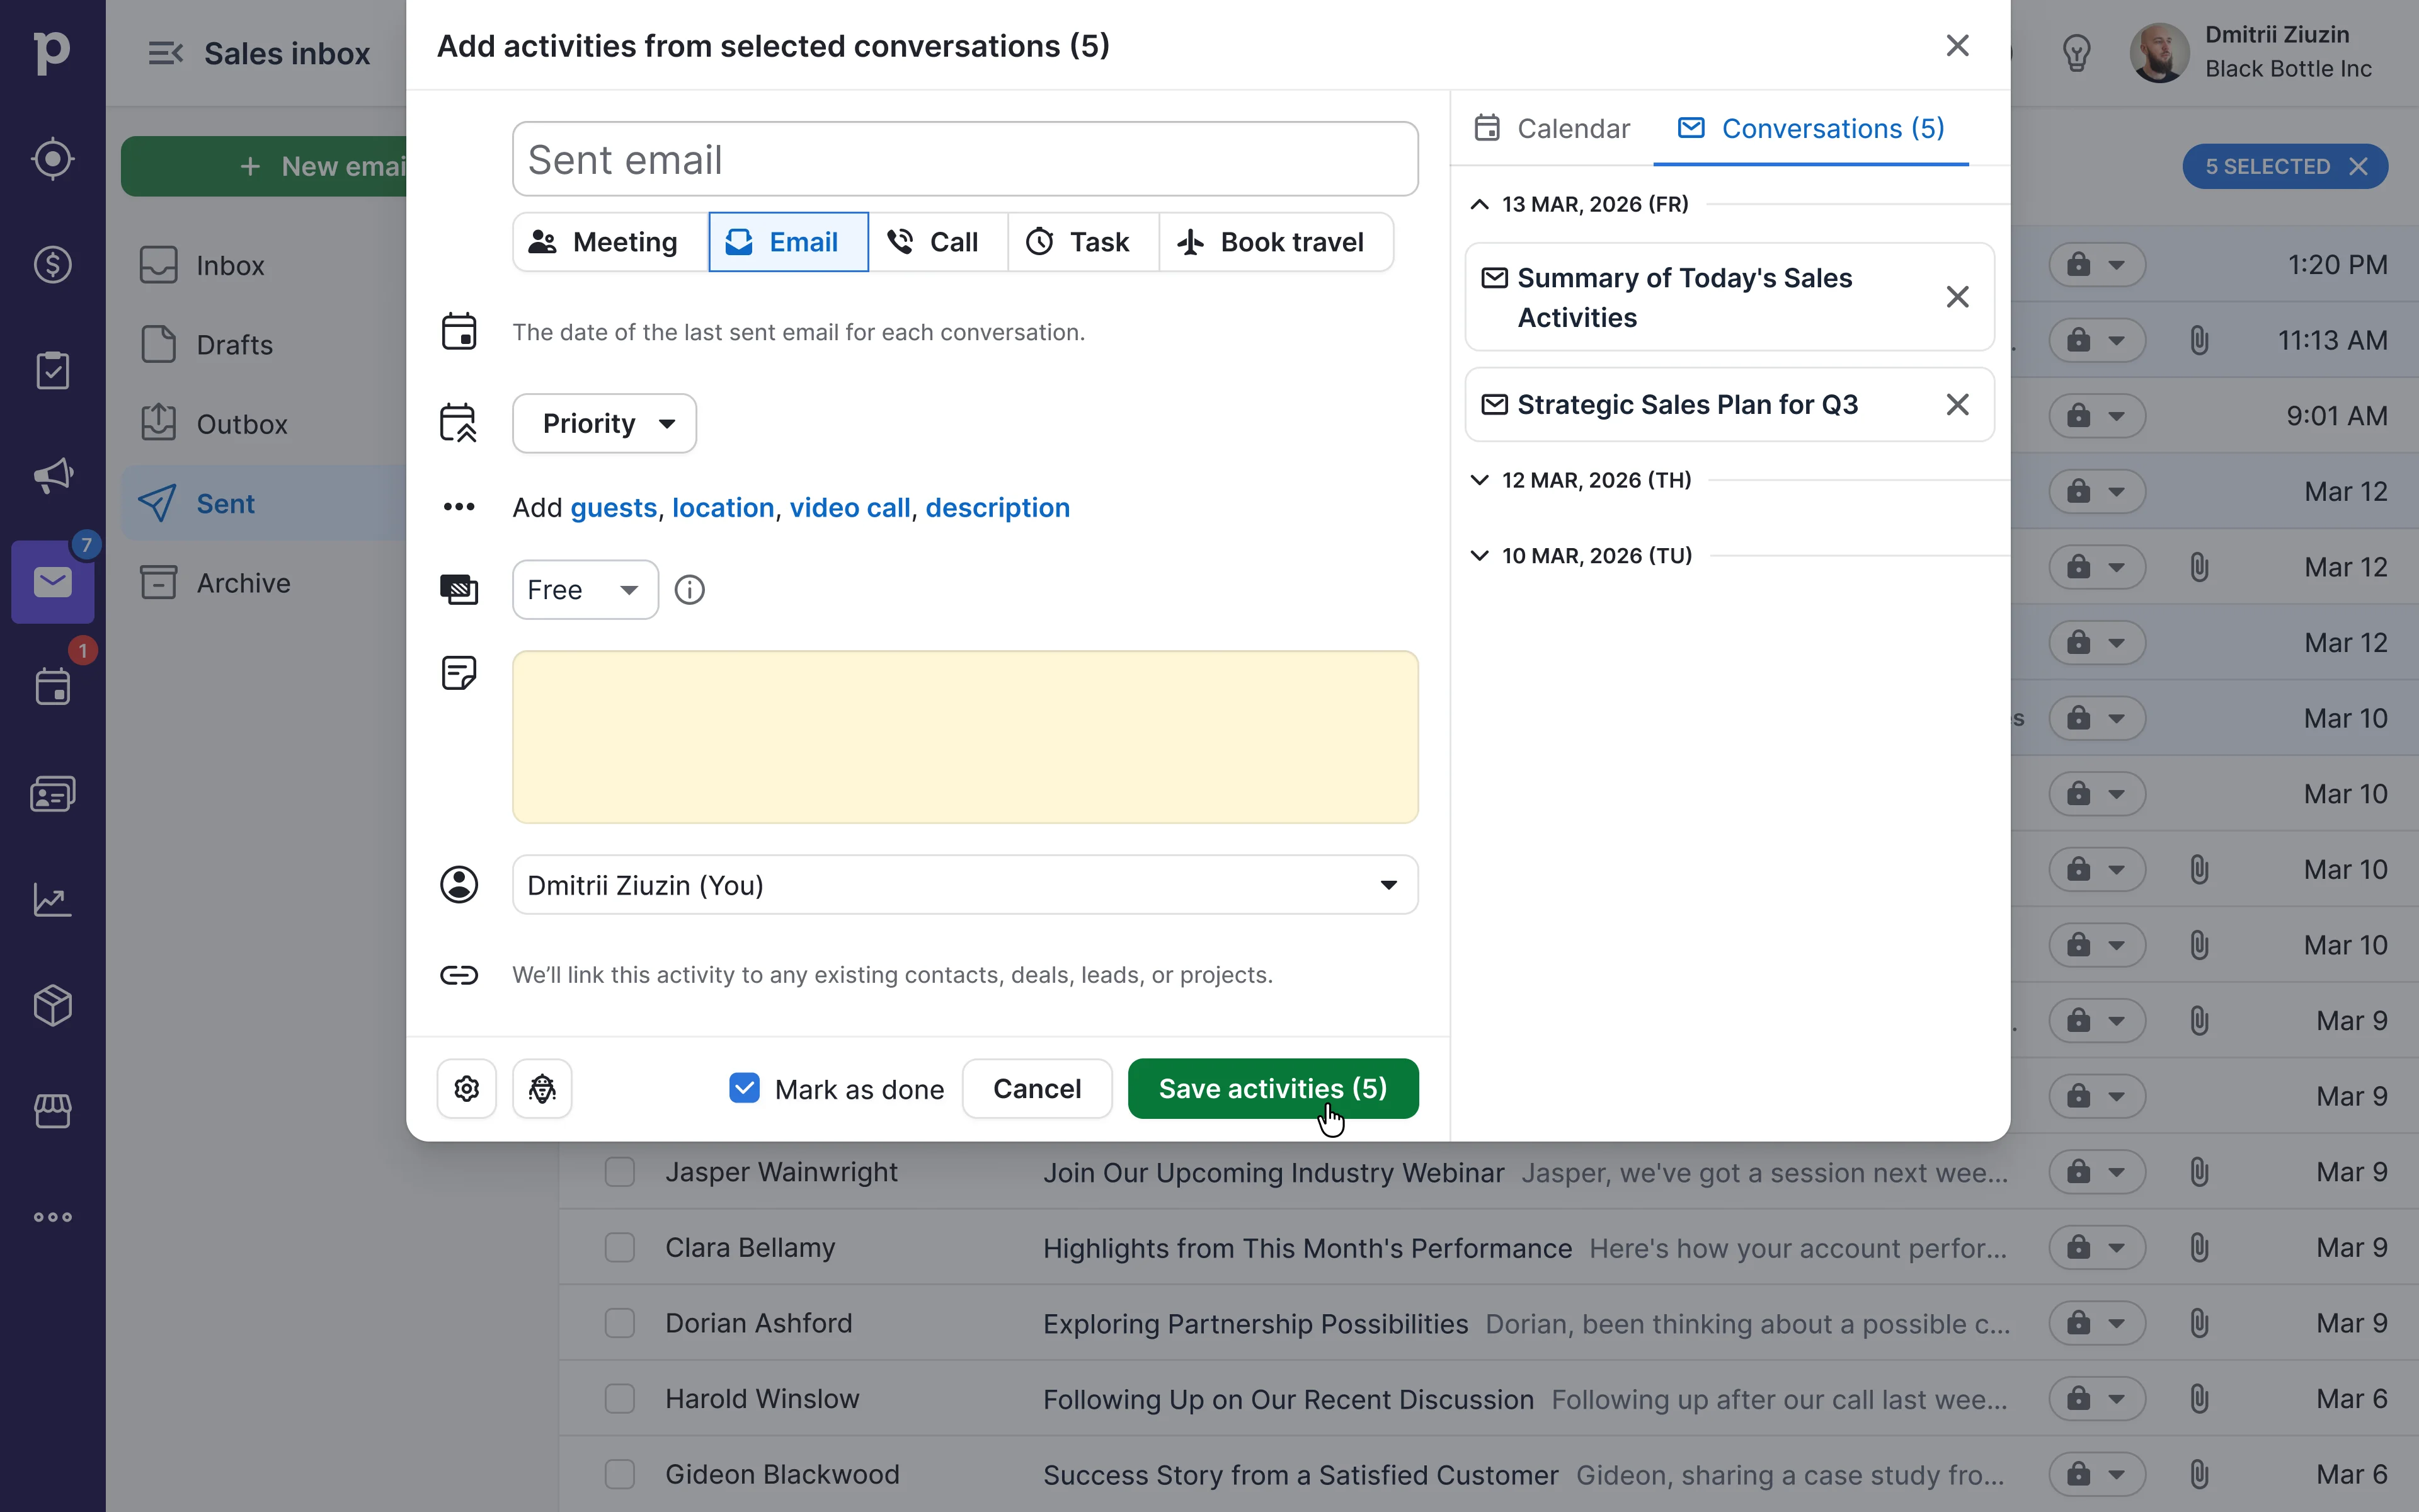Screen dimensions: 2419x1512
Task: Click the Cancel button
Action: pos(1038,1089)
